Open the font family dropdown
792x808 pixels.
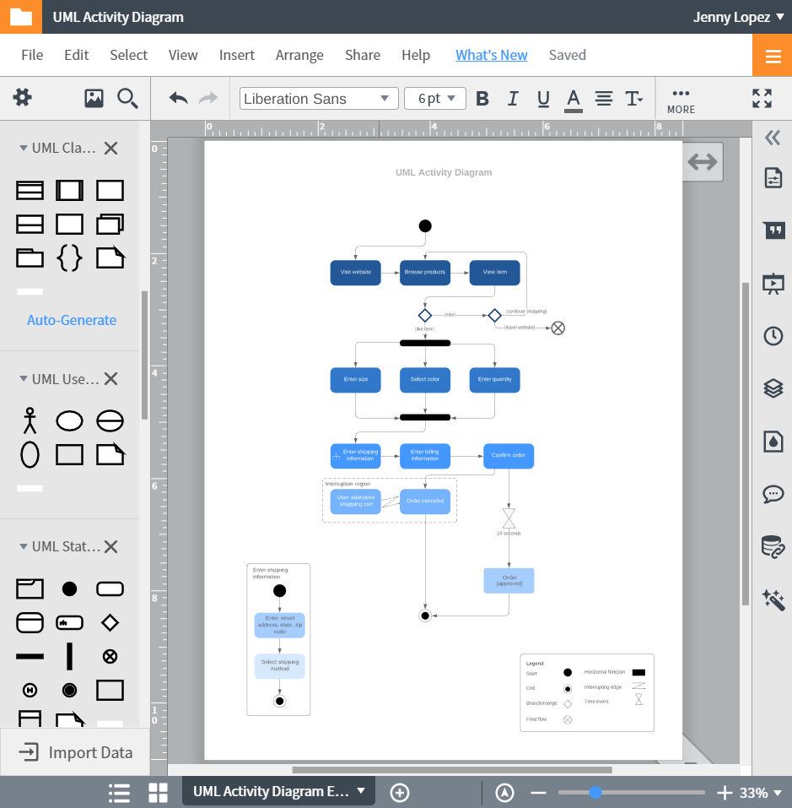pyautogui.click(x=319, y=99)
